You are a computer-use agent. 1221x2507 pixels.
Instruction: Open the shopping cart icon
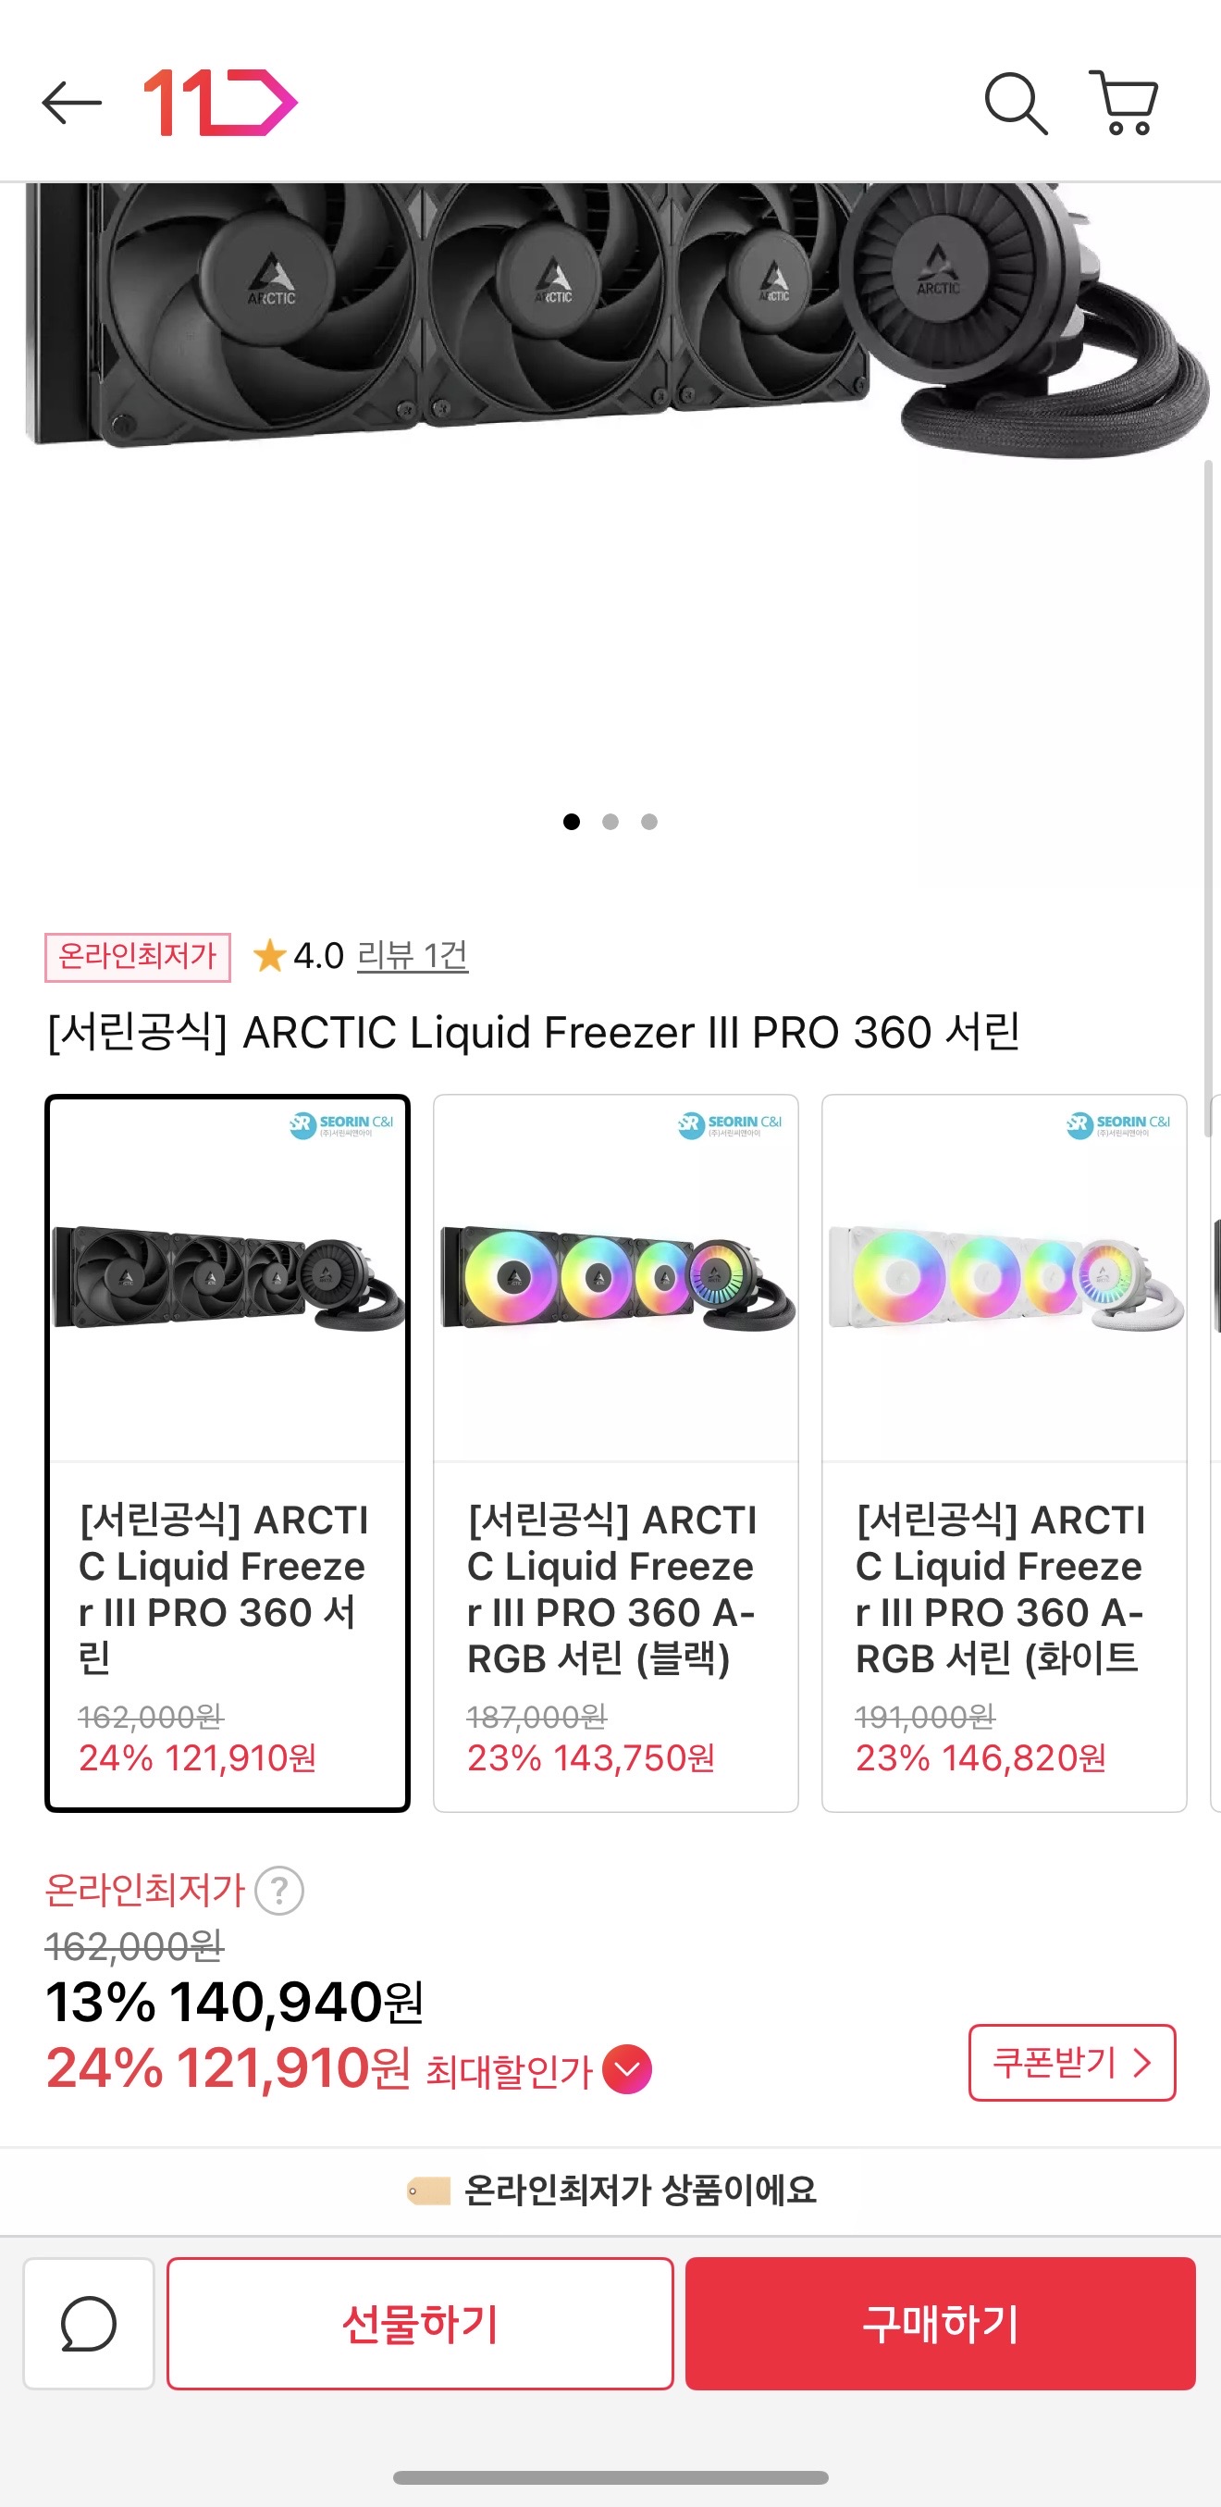coord(1124,102)
